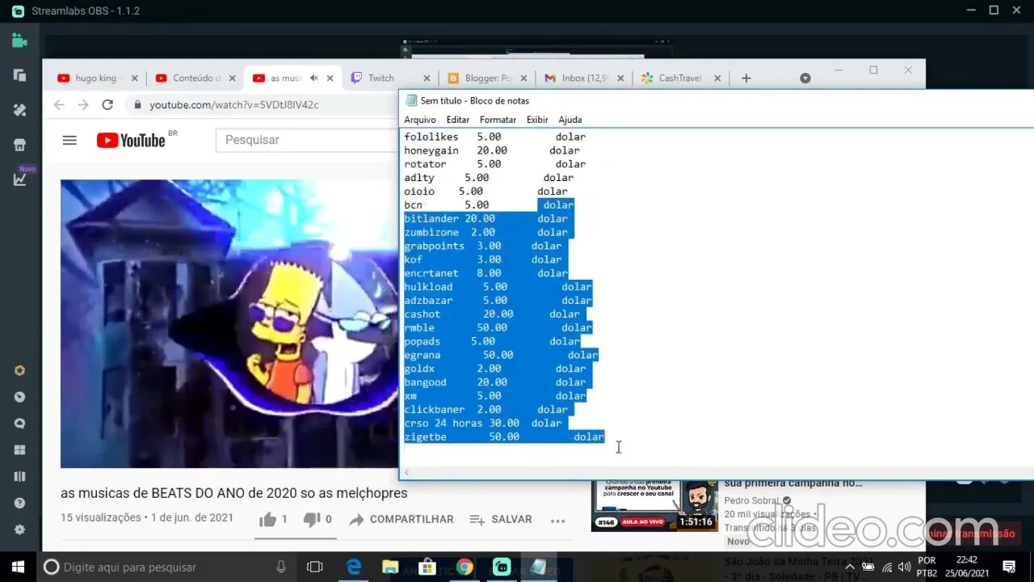Image resolution: width=1034 pixels, height=582 pixels.
Task: Open the Streamlabs App Store icon
Action: coord(19,145)
